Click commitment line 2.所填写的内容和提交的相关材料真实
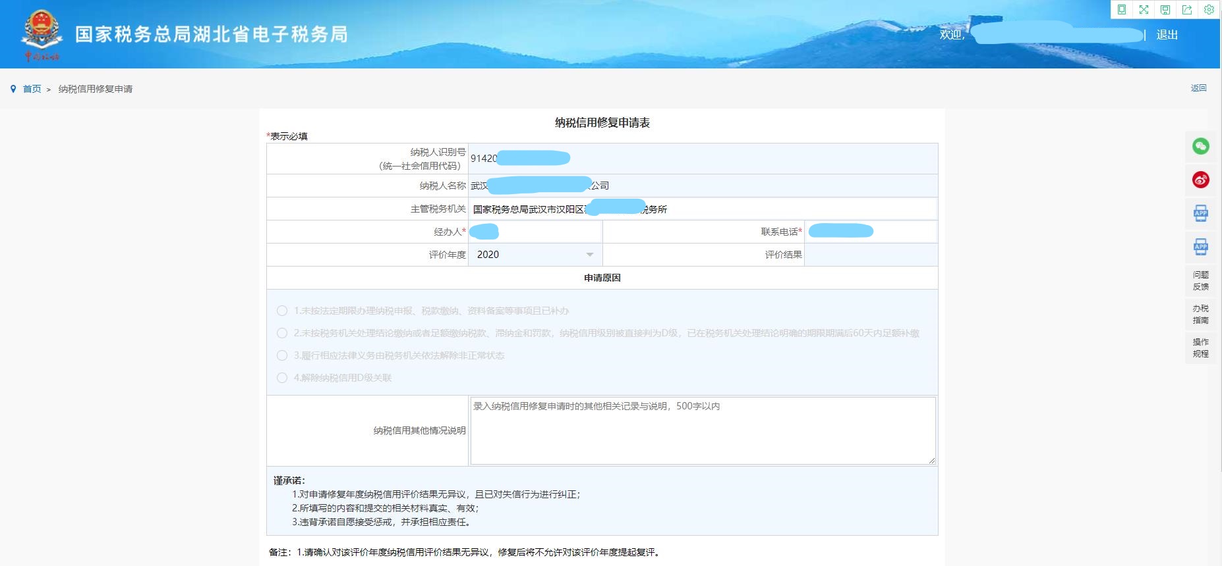Screen dimensions: 1222x566 coord(386,508)
